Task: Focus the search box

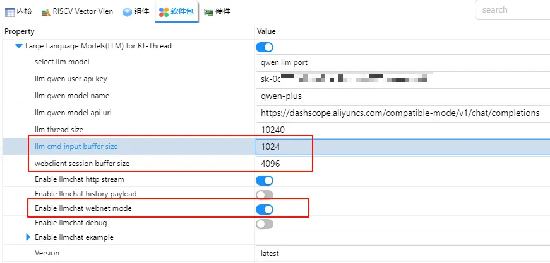Action: 513,10
